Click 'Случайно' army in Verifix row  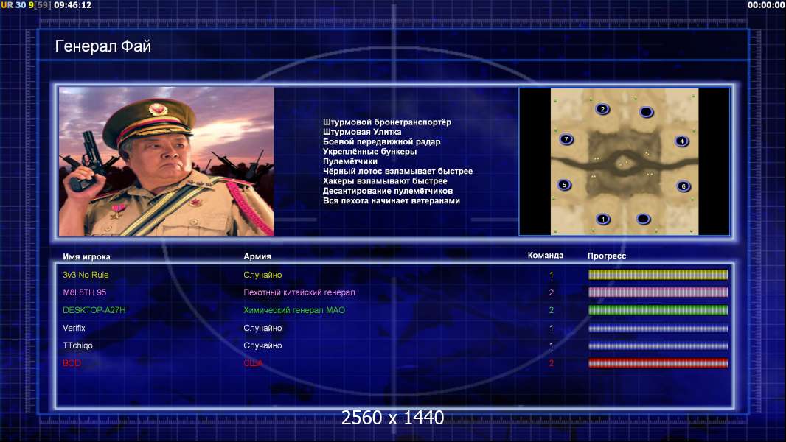(262, 328)
